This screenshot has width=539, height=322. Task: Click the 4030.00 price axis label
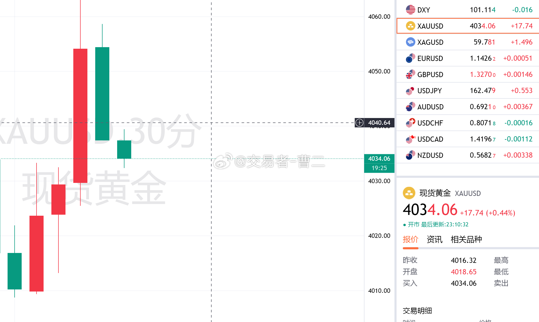click(x=379, y=181)
